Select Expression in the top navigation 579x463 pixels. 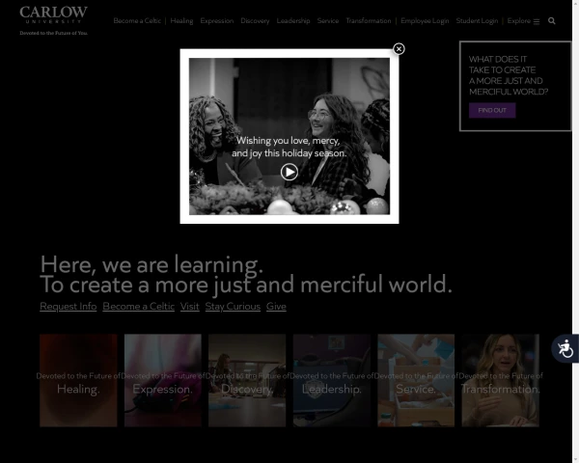tap(217, 21)
